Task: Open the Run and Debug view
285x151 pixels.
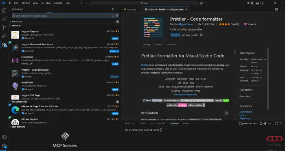Action: tap(4, 36)
